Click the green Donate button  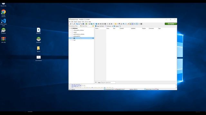tap(171, 24)
